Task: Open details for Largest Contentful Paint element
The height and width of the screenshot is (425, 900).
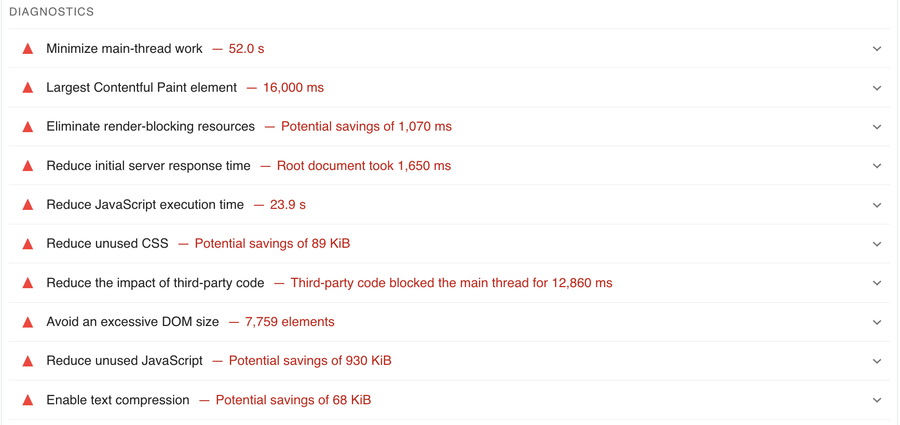Action: (877, 88)
